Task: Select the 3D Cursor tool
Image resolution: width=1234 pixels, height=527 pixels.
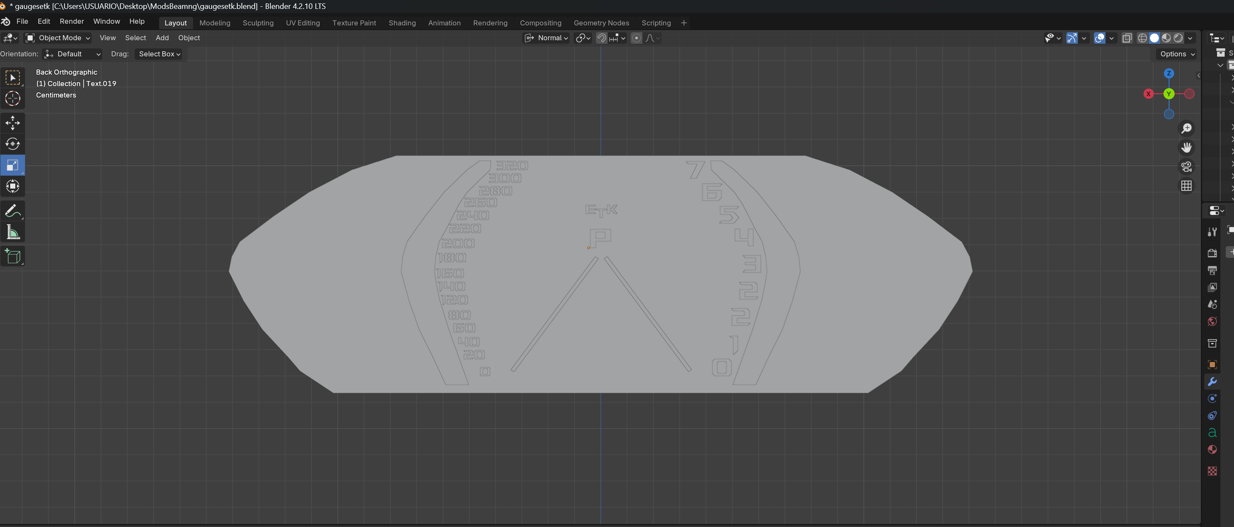Action: [12, 99]
